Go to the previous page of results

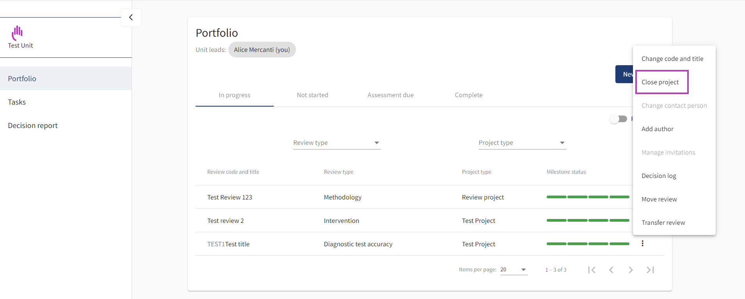pos(611,270)
